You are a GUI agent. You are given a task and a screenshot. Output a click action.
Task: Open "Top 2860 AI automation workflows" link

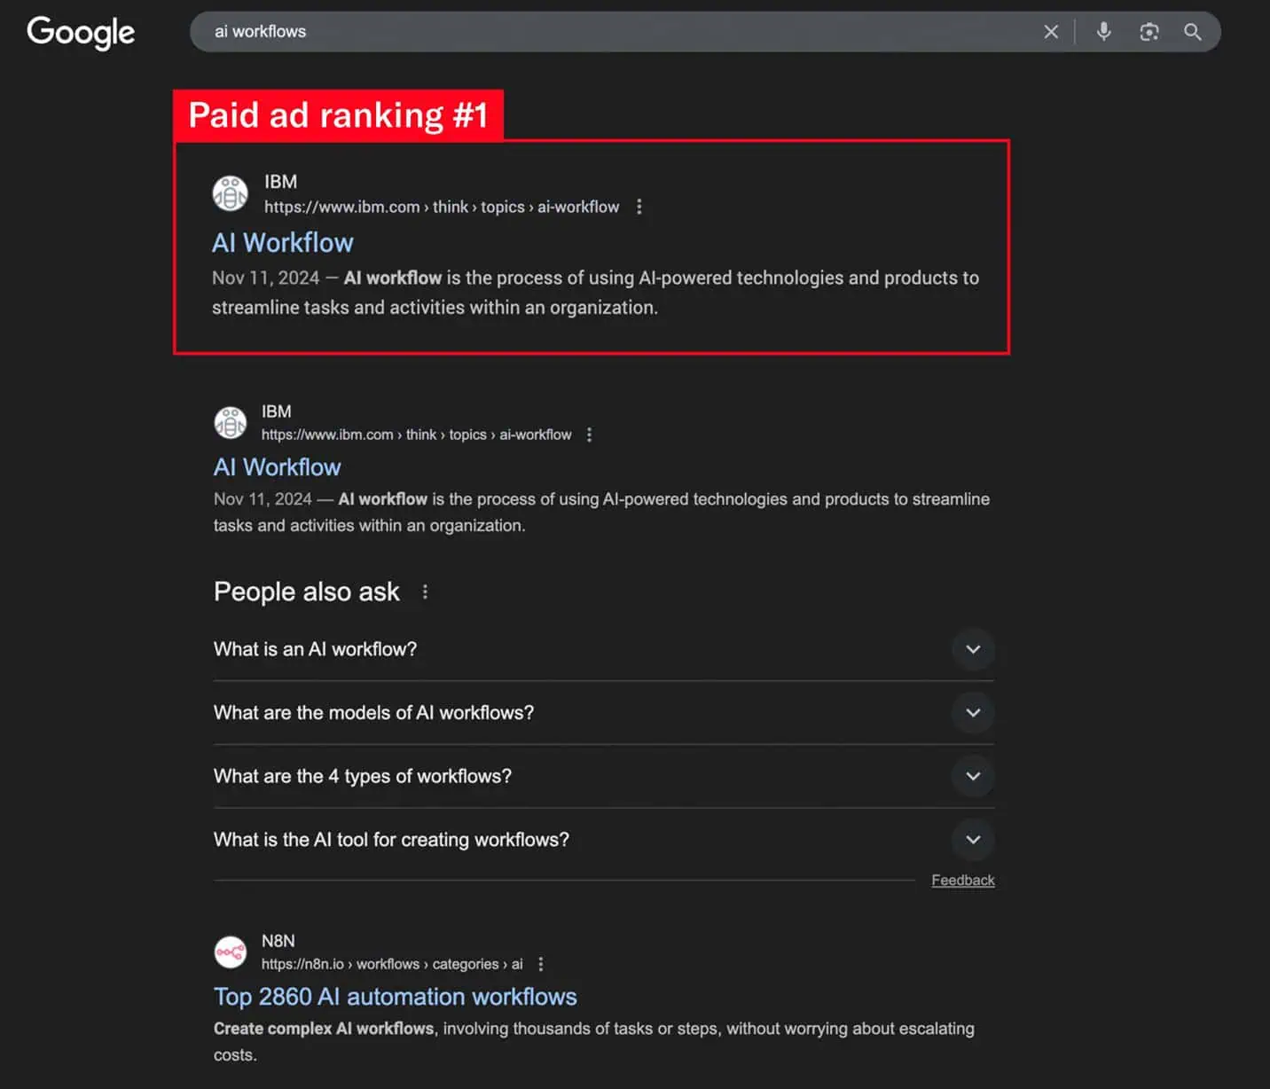pos(396,997)
